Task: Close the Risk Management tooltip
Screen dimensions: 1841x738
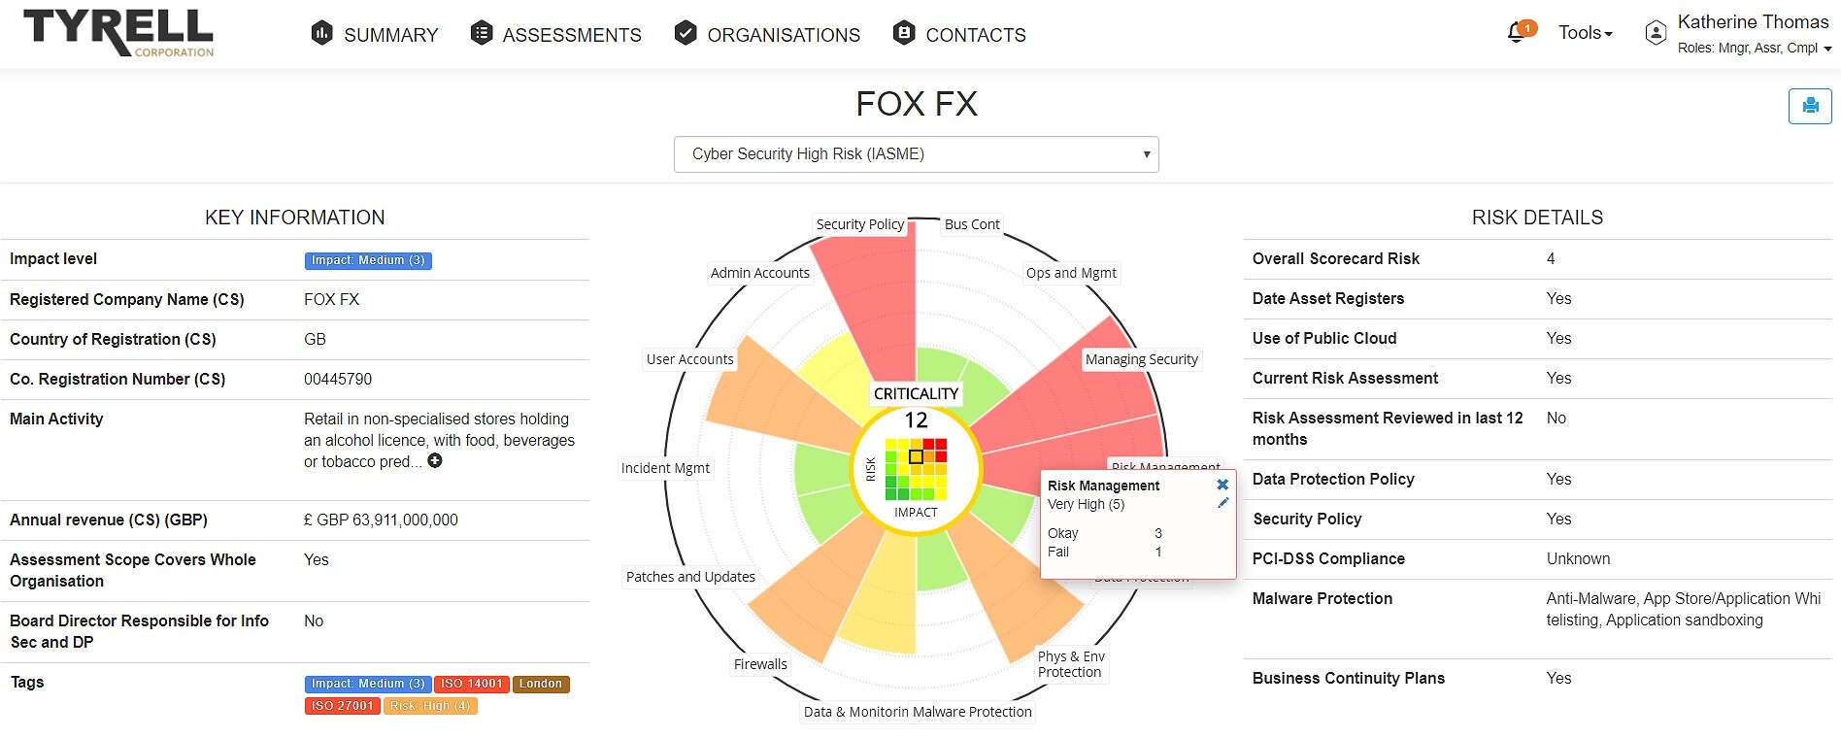Action: (x=1222, y=485)
